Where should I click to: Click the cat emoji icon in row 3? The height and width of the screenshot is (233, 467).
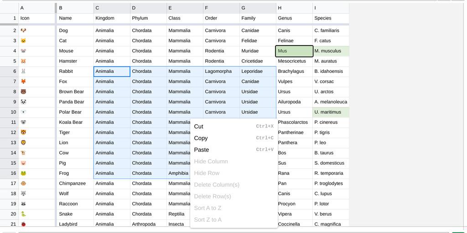click(x=24, y=41)
